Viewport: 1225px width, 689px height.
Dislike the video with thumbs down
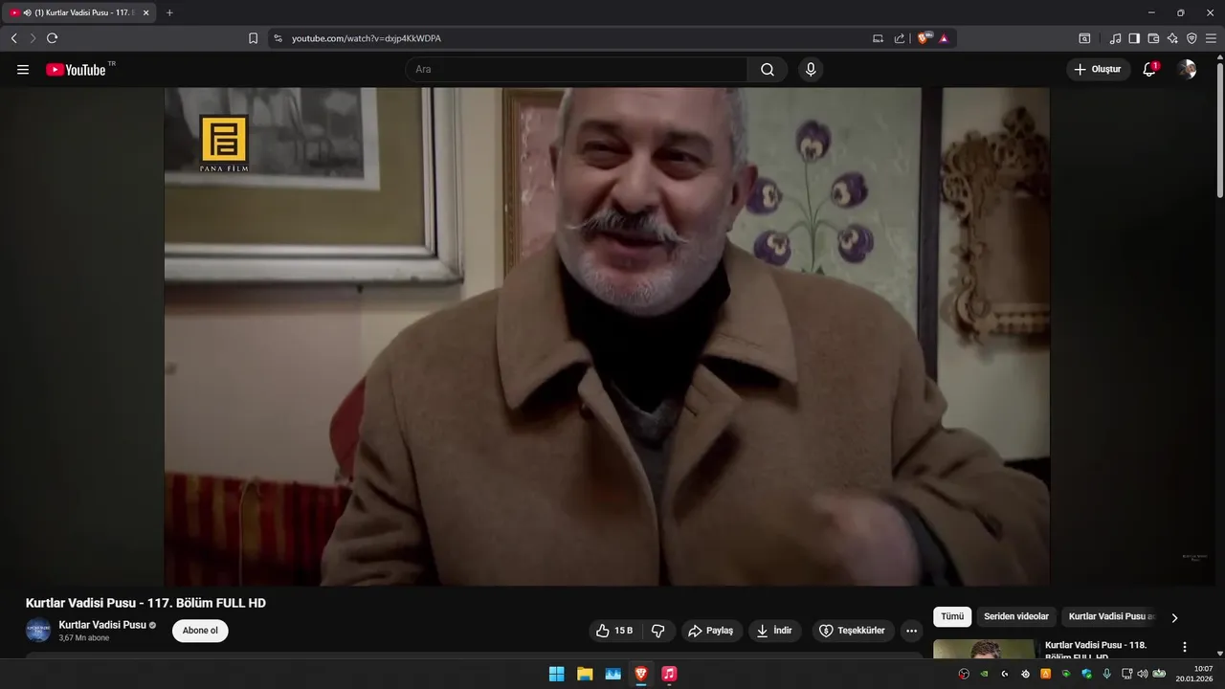click(x=658, y=631)
